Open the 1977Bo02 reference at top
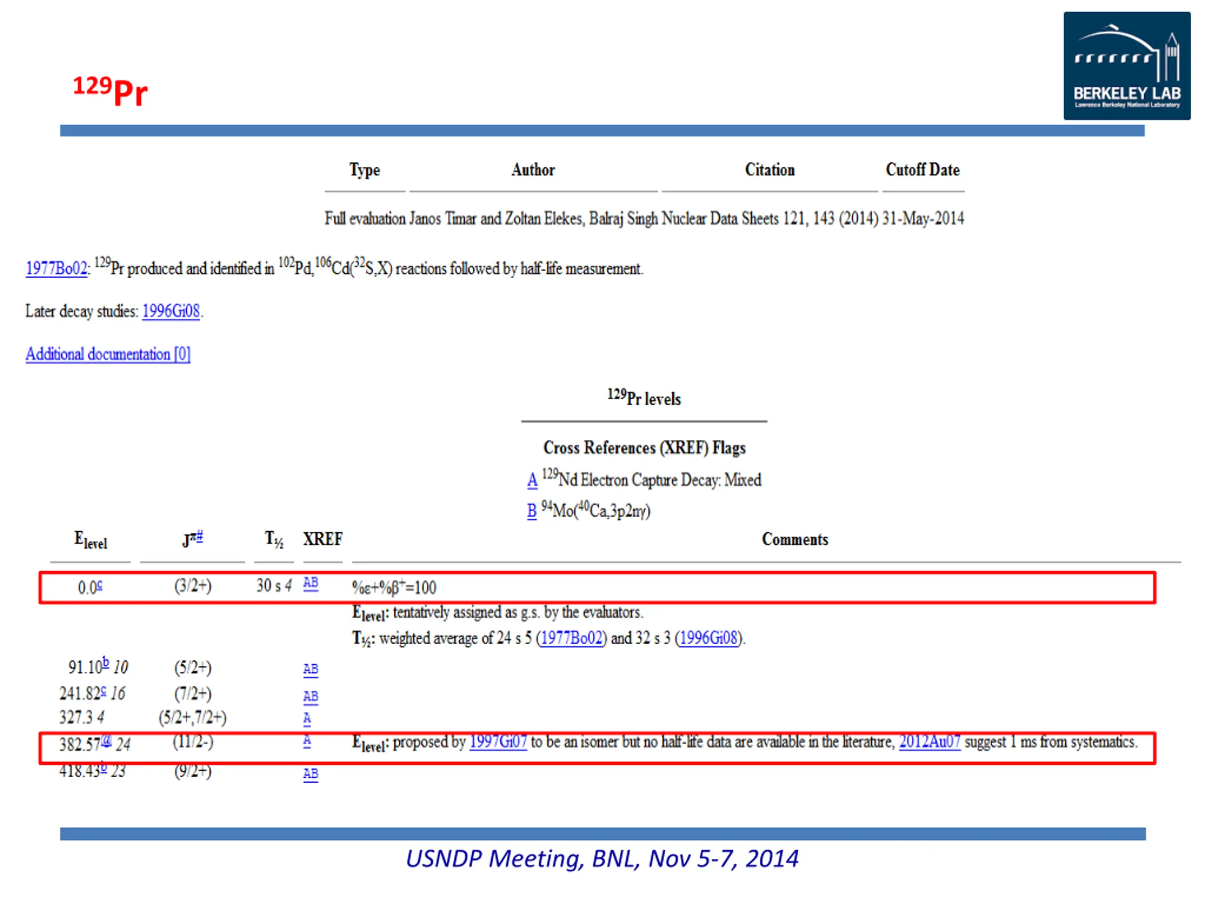1205x904 pixels. pos(56,269)
